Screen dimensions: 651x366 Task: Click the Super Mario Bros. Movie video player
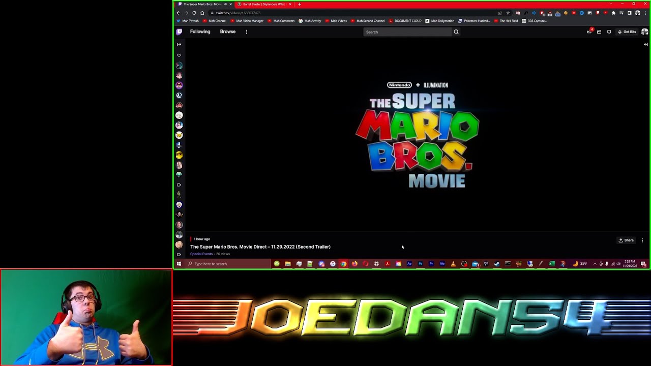[417, 136]
